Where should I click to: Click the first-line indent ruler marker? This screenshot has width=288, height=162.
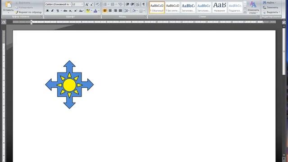click(31, 21)
